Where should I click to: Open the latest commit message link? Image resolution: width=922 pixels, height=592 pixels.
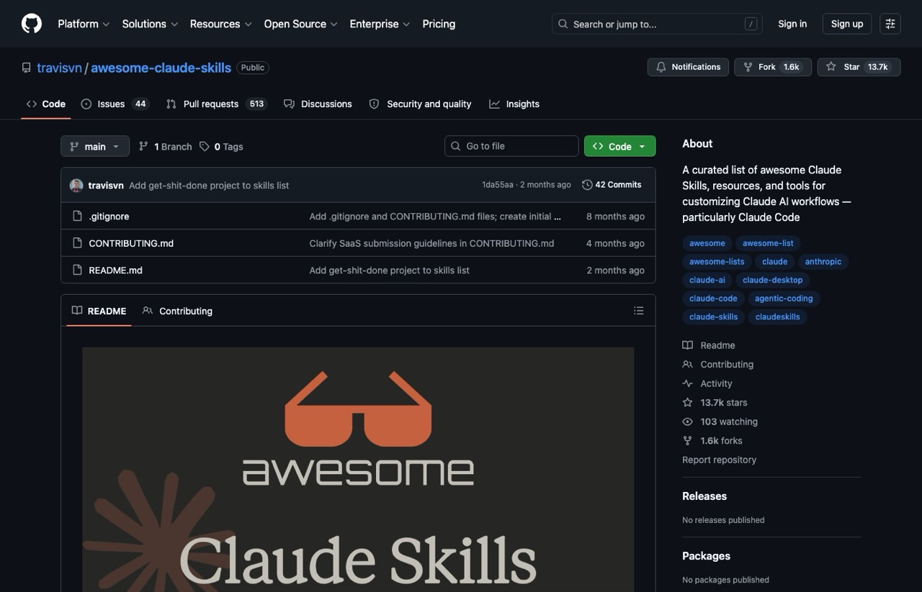[209, 186]
